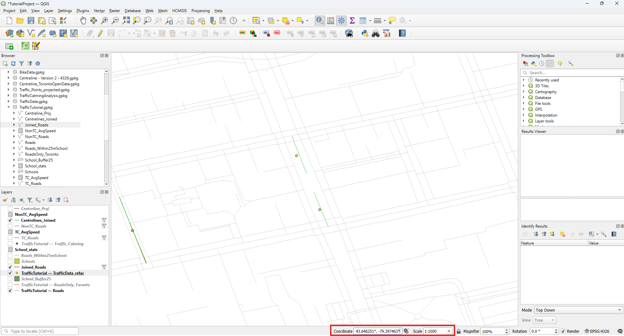This screenshot has height=336, width=624.
Task: Click the Identify Features tool
Action: [x=320, y=21]
